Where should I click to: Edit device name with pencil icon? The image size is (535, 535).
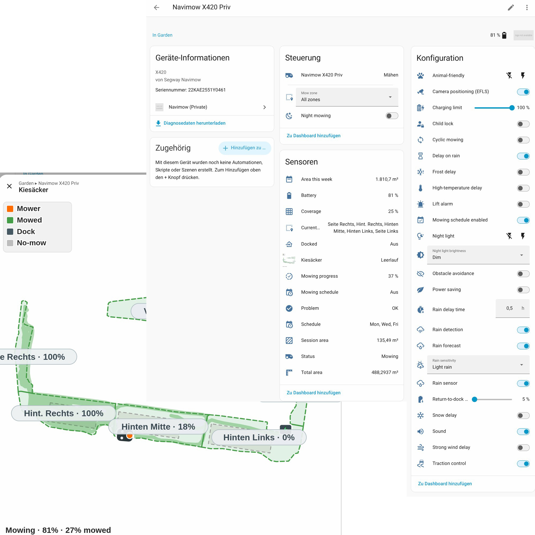click(x=511, y=7)
